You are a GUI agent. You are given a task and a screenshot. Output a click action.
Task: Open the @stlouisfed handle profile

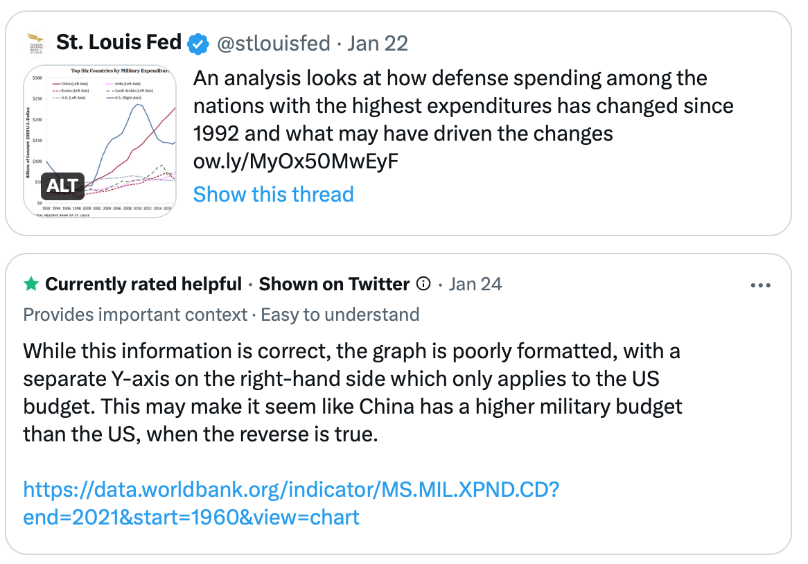click(x=274, y=44)
